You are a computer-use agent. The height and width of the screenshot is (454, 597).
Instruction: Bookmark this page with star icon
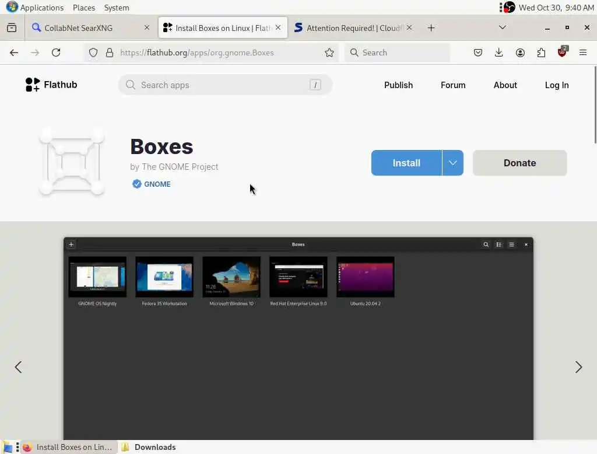coord(329,53)
